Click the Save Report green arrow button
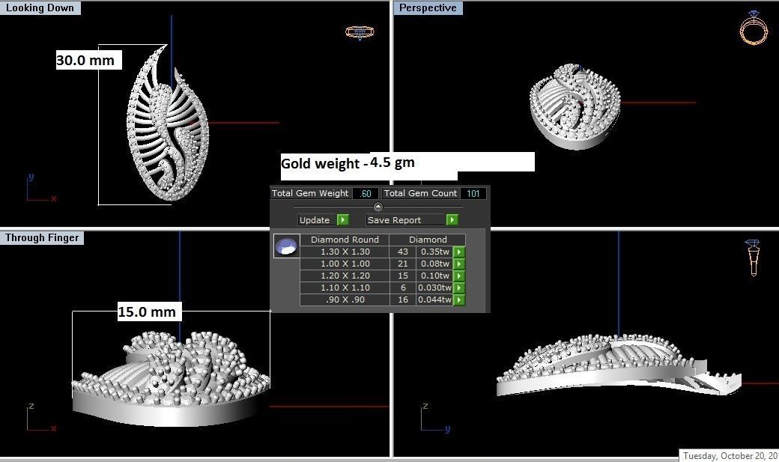Screen dimensions: 779x462 point(452,219)
